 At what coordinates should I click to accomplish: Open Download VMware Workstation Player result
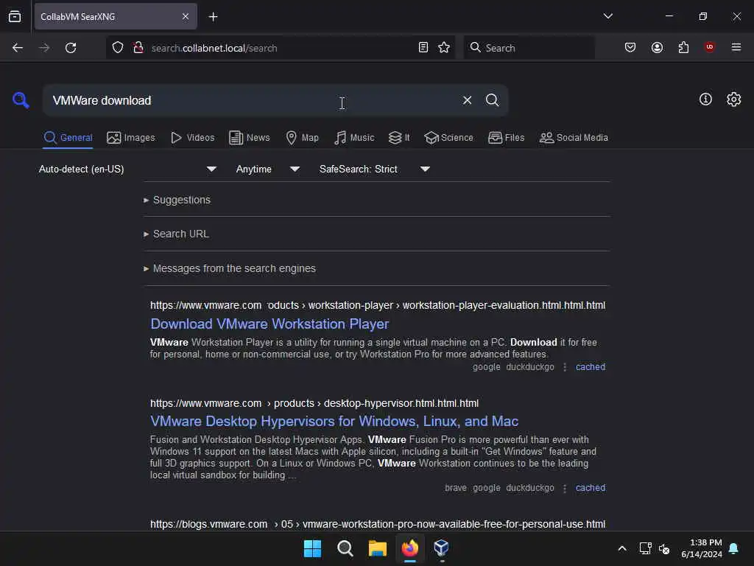point(269,324)
